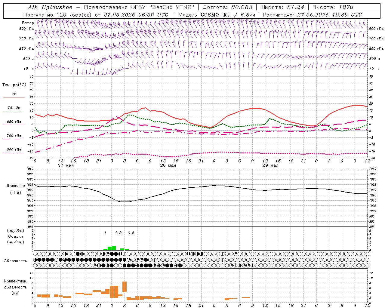385x308 pixels.
Task: Click the Давление panel label
Action: point(16,186)
